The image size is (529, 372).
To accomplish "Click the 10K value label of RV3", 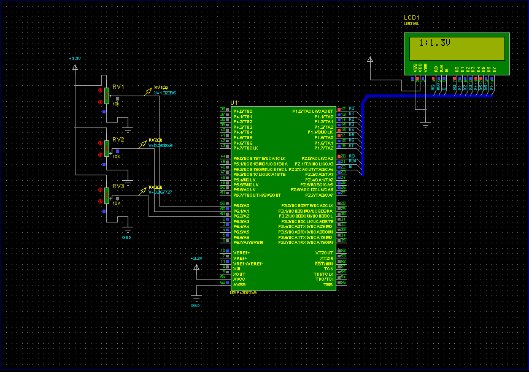I will click(117, 203).
